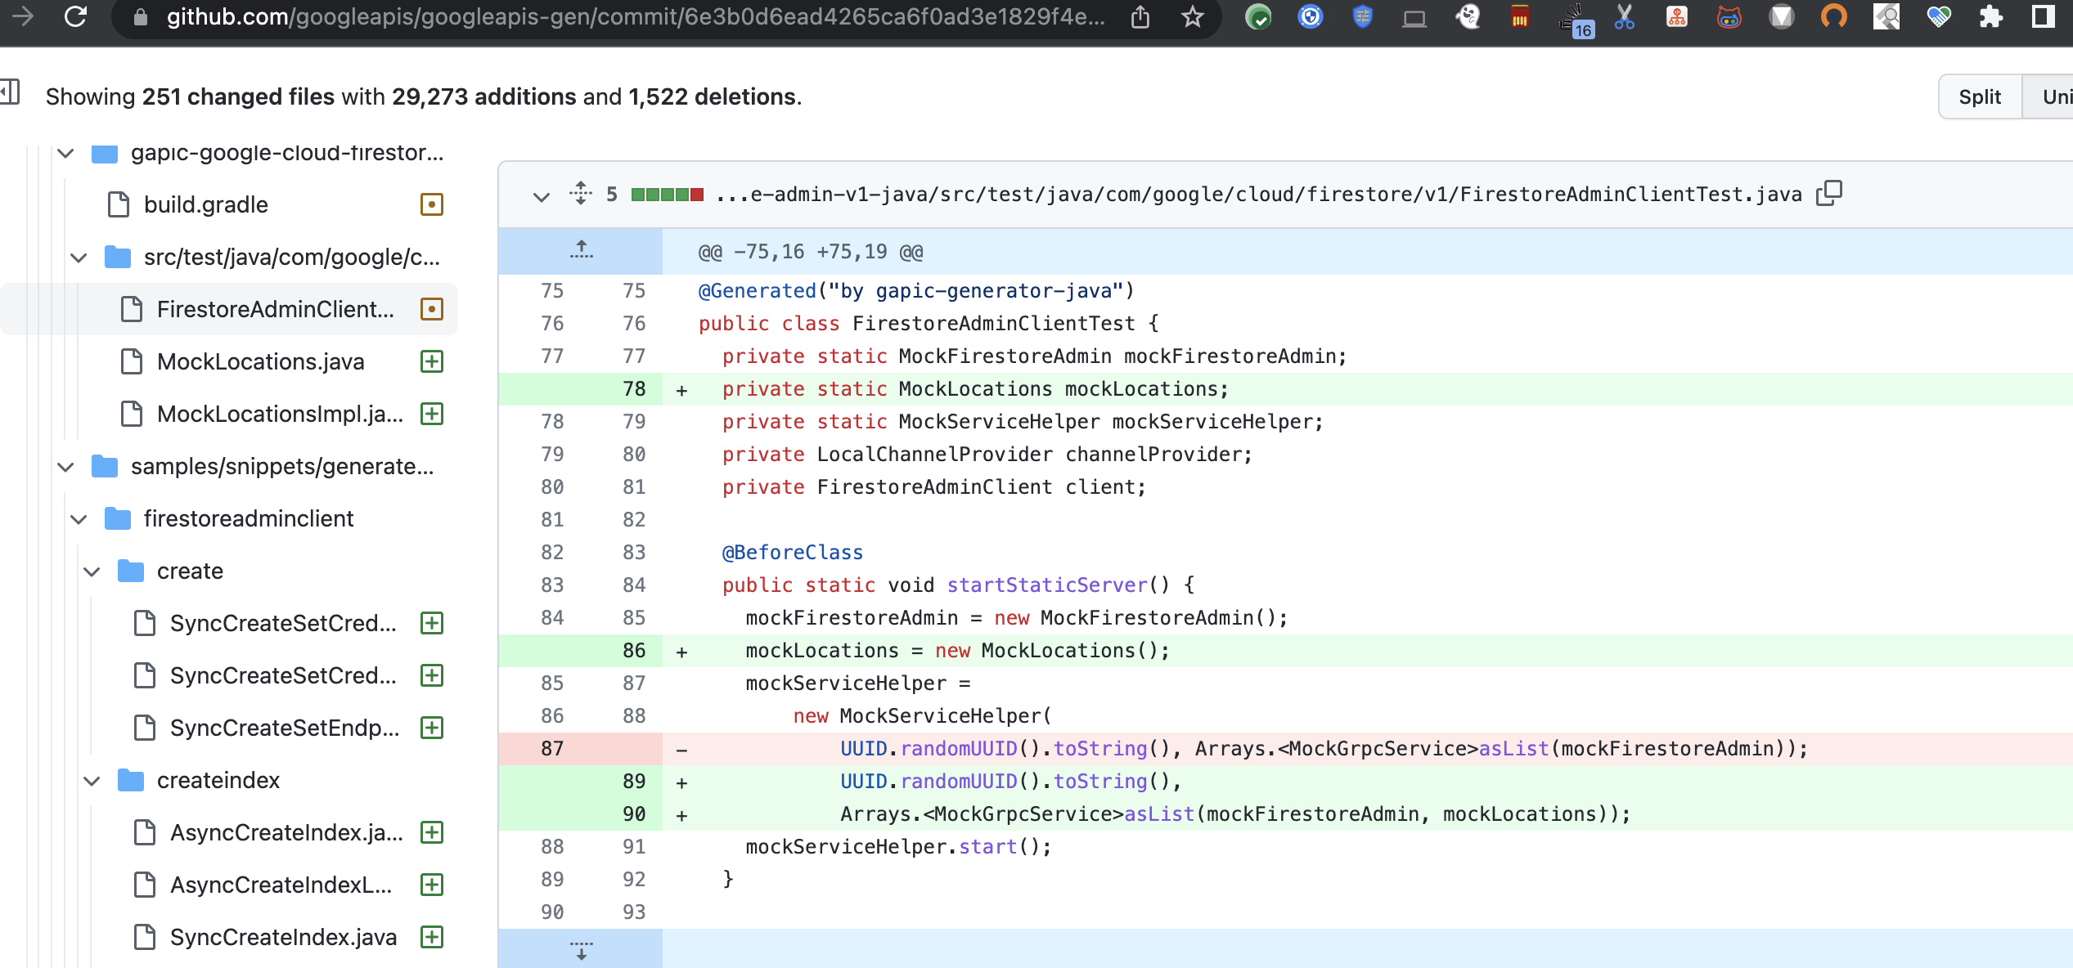The height and width of the screenshot is (968, 2073).
Task: Toggle the file tree sidebar panel
Action: [x=10, y=92]
